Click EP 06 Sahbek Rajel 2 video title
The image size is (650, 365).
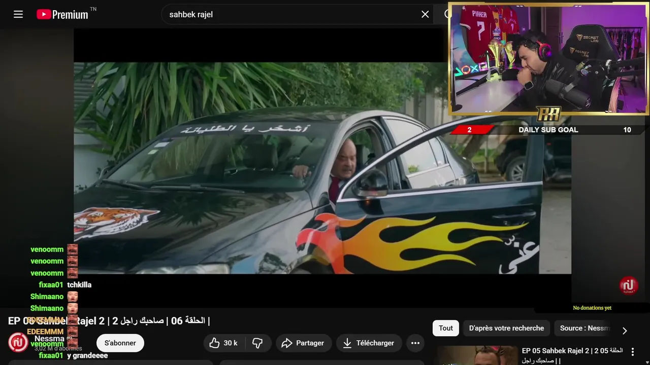click(x=109, y=321)
